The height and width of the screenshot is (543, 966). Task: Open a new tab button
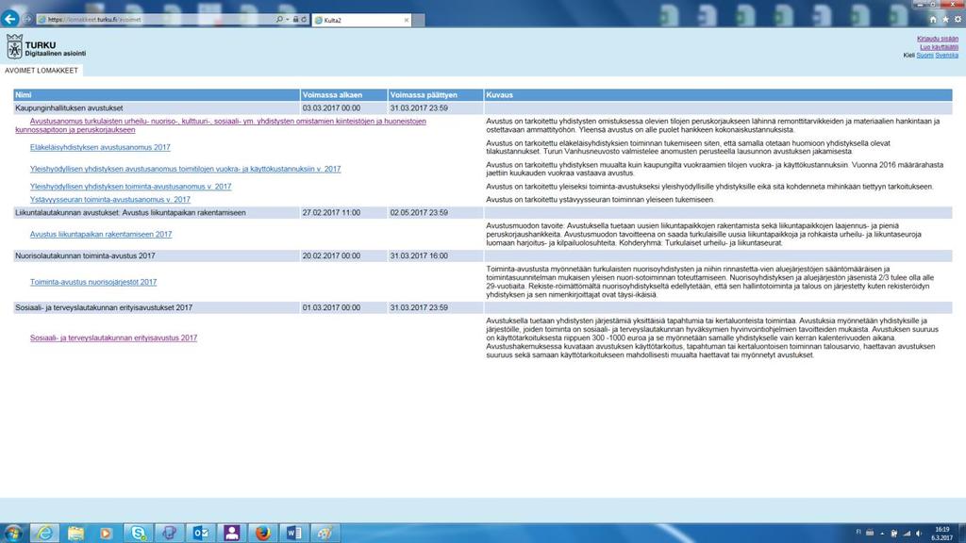point(418,21)
